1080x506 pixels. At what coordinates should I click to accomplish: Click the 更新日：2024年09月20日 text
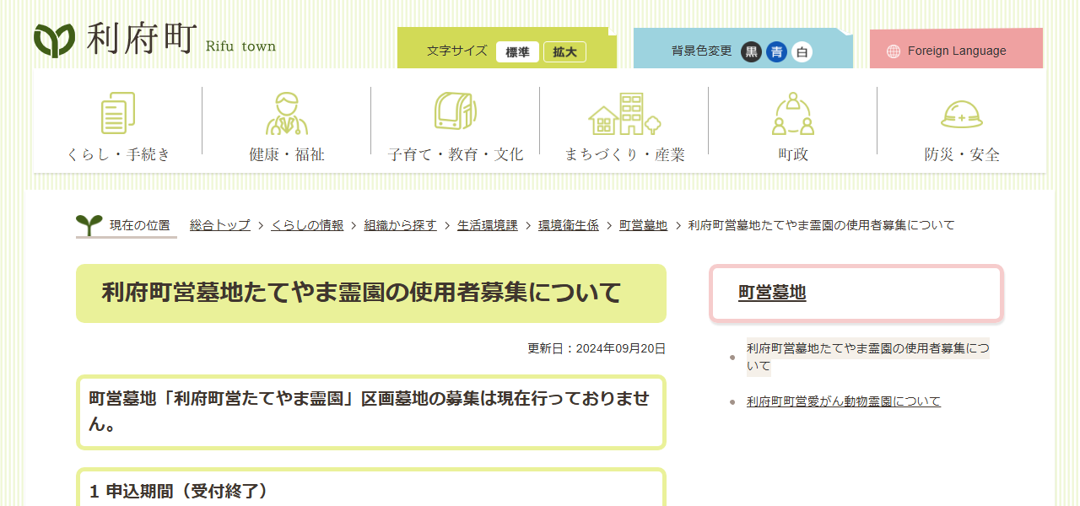coord(597,348)
